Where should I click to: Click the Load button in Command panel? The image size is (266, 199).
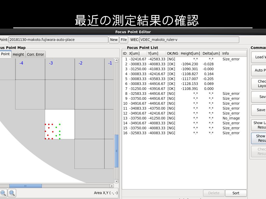pos(259,57)
